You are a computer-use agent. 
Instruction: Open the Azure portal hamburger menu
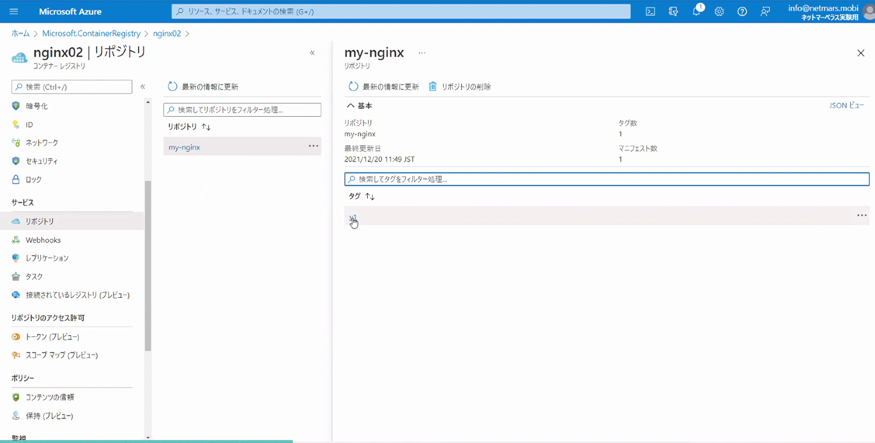tap(14, 11)
